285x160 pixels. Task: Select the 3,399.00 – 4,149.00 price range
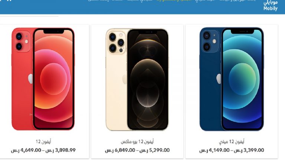pos(232,150)
